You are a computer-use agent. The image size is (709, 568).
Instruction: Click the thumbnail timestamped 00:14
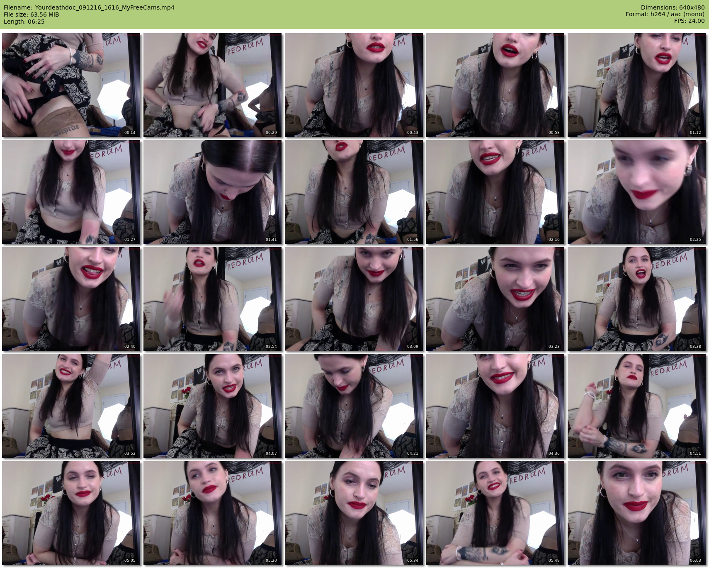[x=71, y=85]
